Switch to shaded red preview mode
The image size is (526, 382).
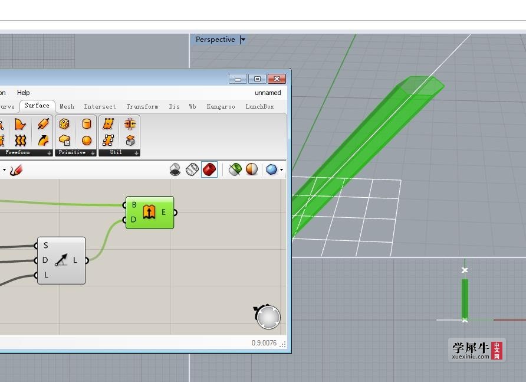(x=209, y=169)
